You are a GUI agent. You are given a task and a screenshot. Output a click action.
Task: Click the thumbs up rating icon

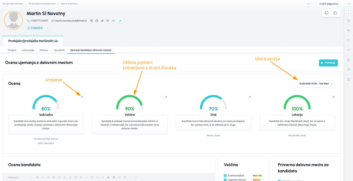tap(335, 13)
